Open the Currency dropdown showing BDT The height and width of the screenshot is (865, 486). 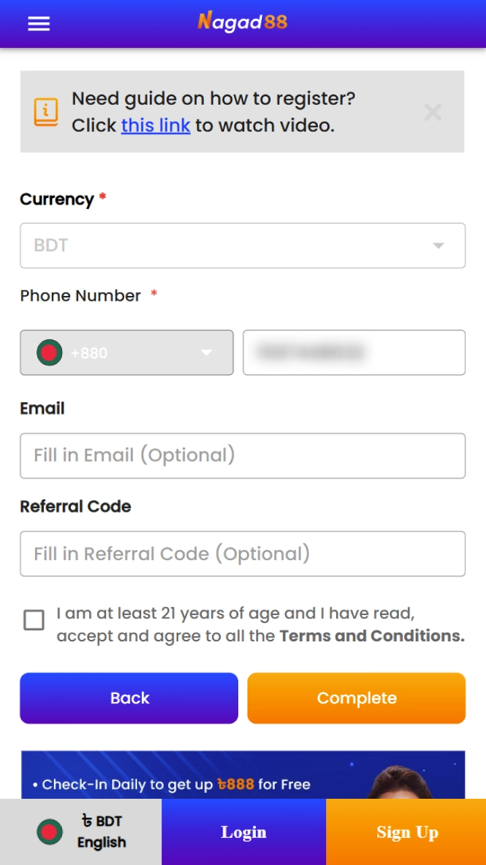243,245
